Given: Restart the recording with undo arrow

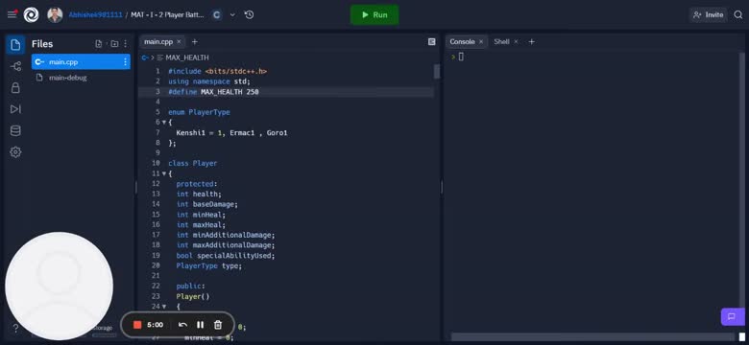Looking at the screenshot, I should point(182,325).
